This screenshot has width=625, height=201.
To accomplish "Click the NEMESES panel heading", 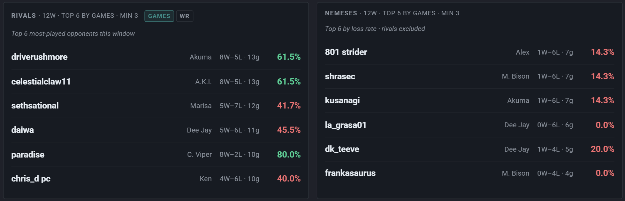I will [341, 13].
